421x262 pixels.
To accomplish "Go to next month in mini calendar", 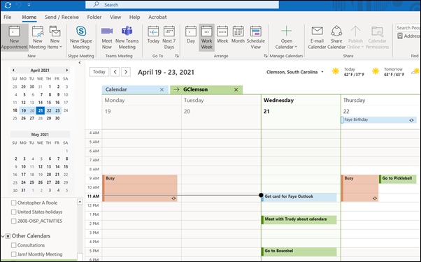I will [67, 71].
